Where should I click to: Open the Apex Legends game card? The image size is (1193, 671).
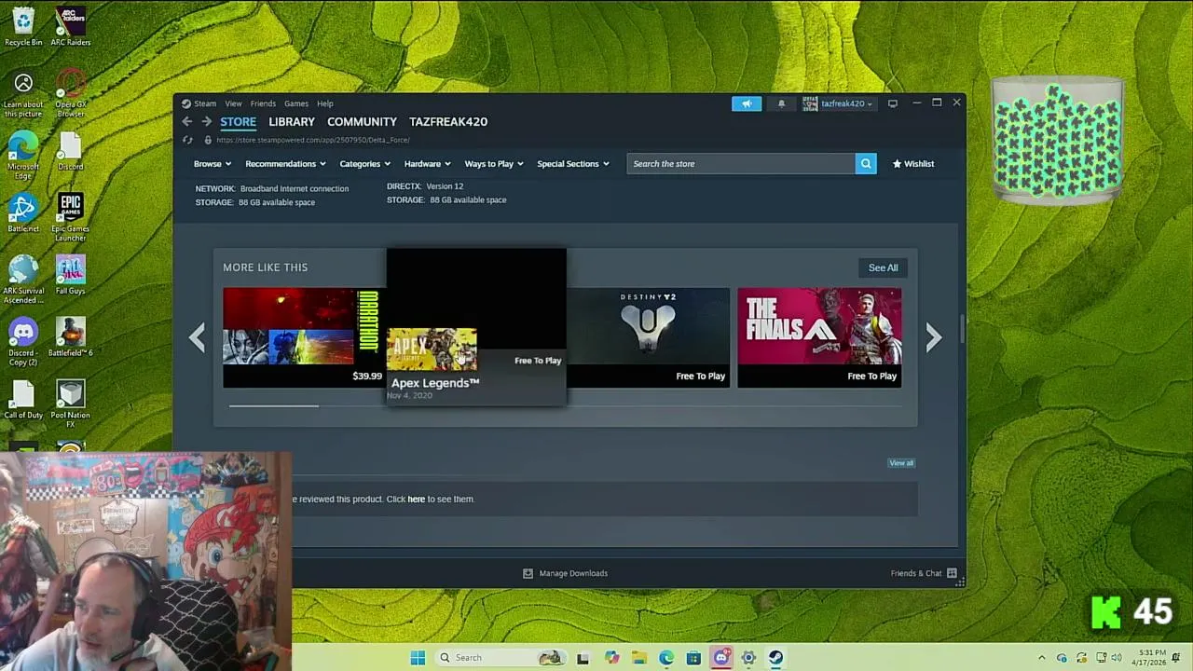click(x=476, y=326)
